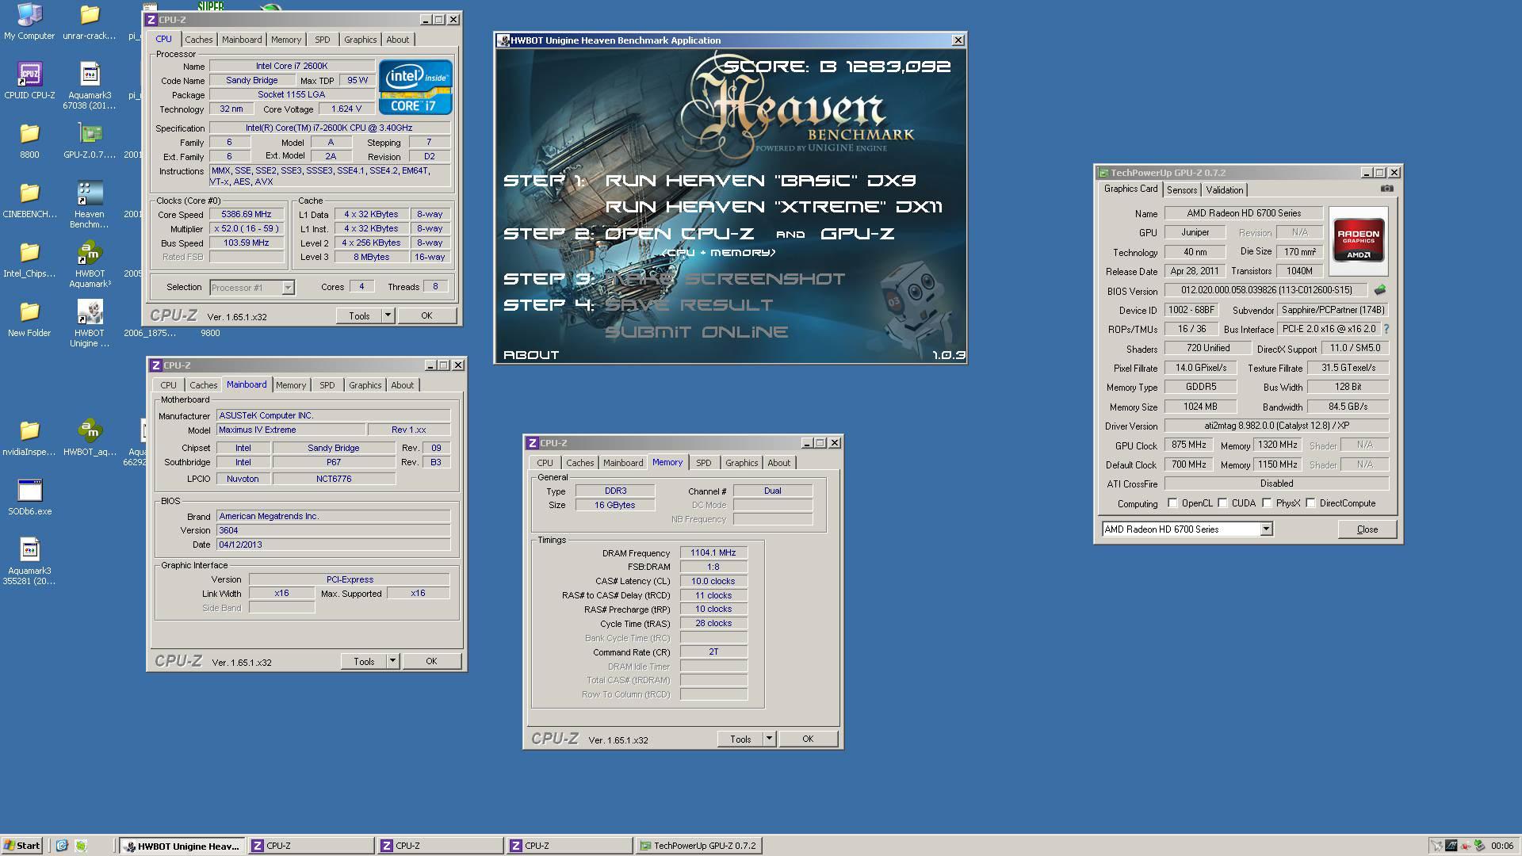Click the Core Speed value field

(247, 214)
